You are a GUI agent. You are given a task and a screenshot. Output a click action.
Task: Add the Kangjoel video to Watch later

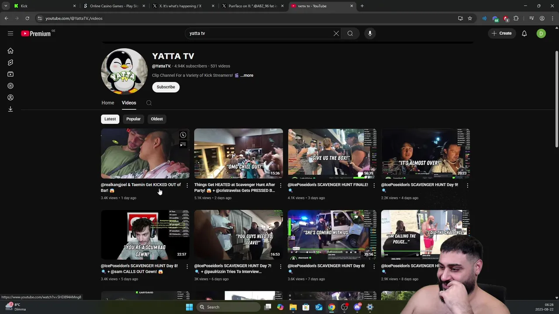point(183,135)
